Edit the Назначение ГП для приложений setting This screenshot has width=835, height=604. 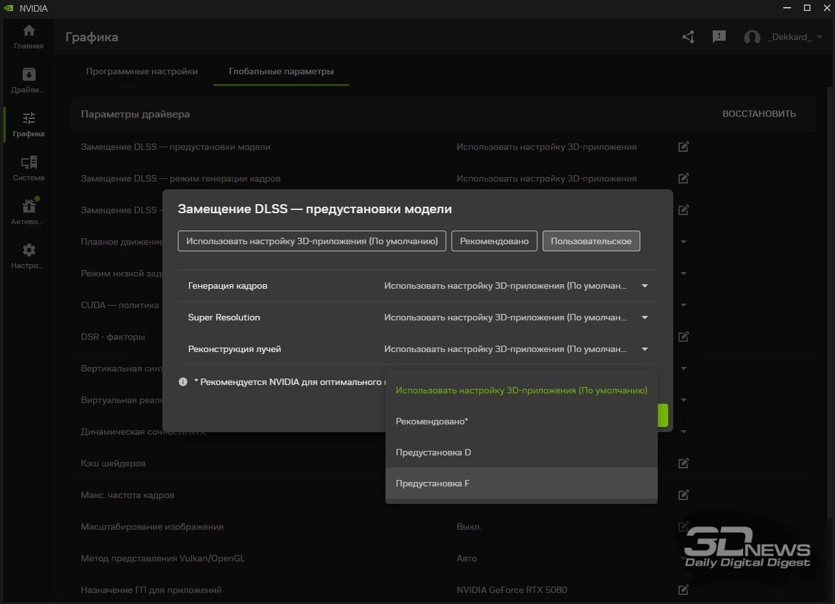click(x=684, y=590)
